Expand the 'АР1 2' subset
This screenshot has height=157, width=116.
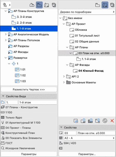64,76
